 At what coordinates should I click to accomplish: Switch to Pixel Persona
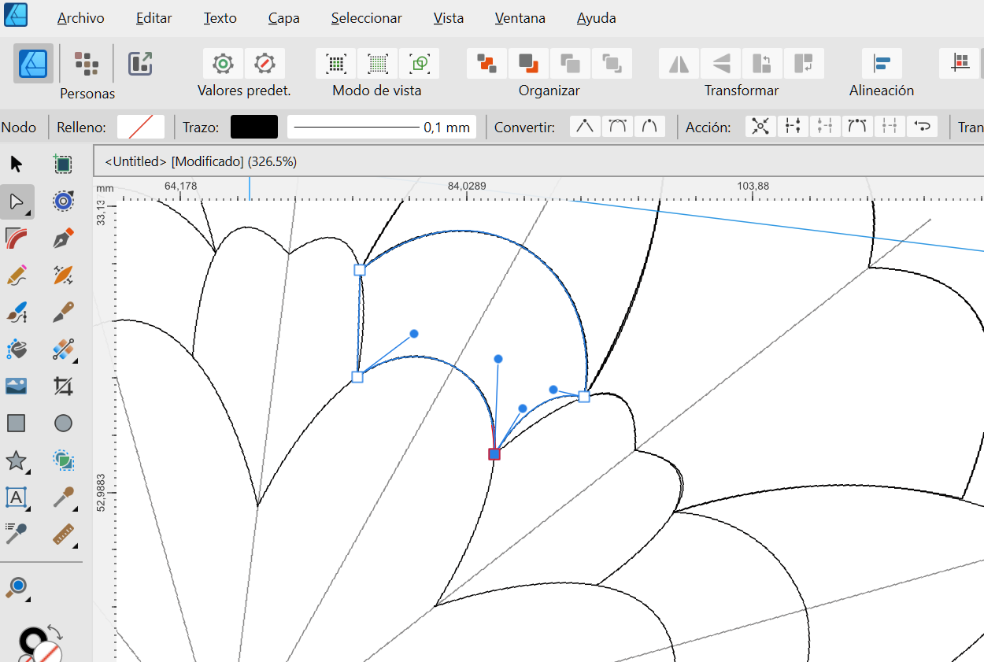(x=87, y=64)
